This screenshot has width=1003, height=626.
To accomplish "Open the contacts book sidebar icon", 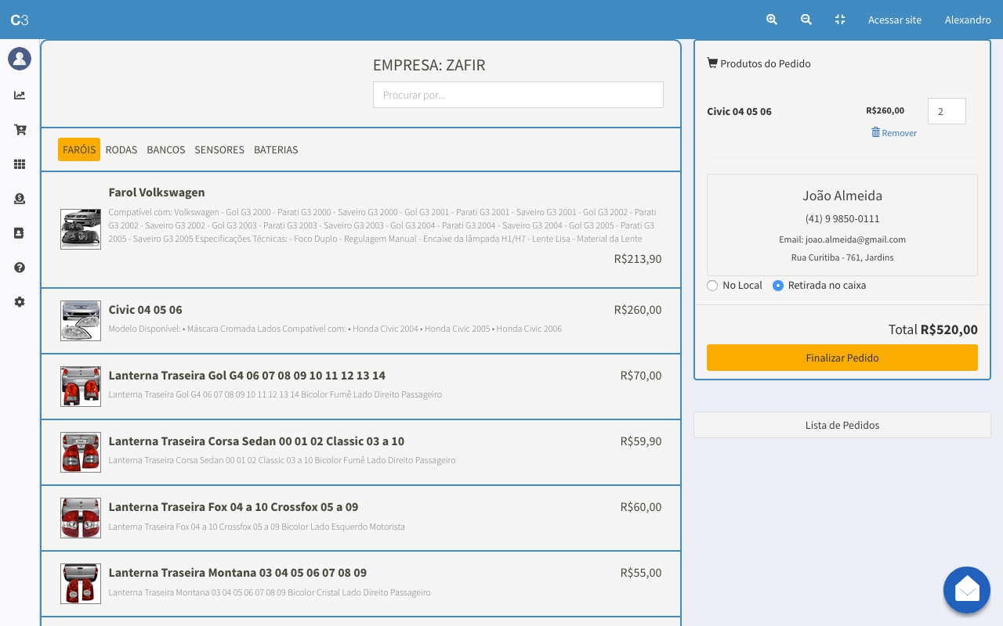I will [x=20, y=233].
